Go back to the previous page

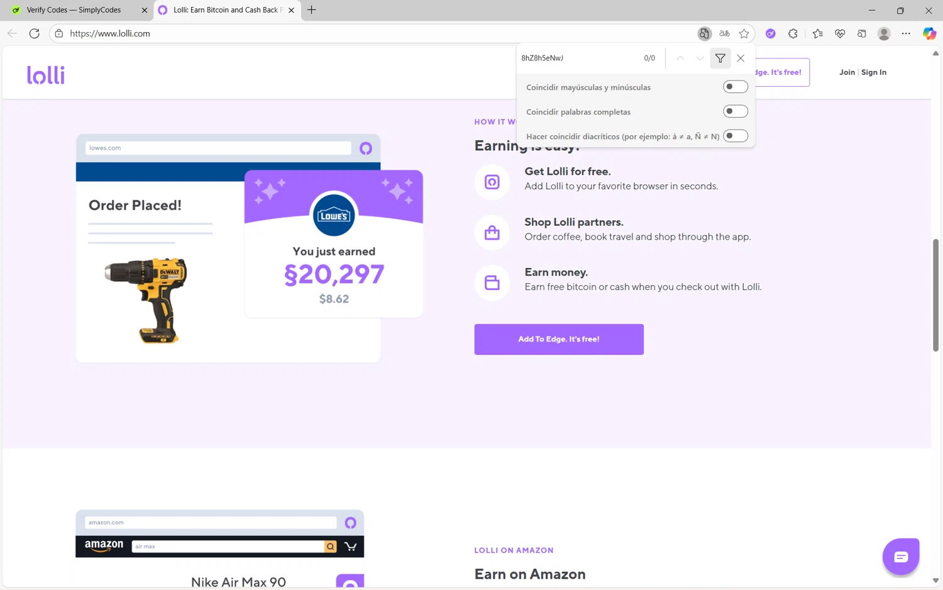click(x=12, y=33)
